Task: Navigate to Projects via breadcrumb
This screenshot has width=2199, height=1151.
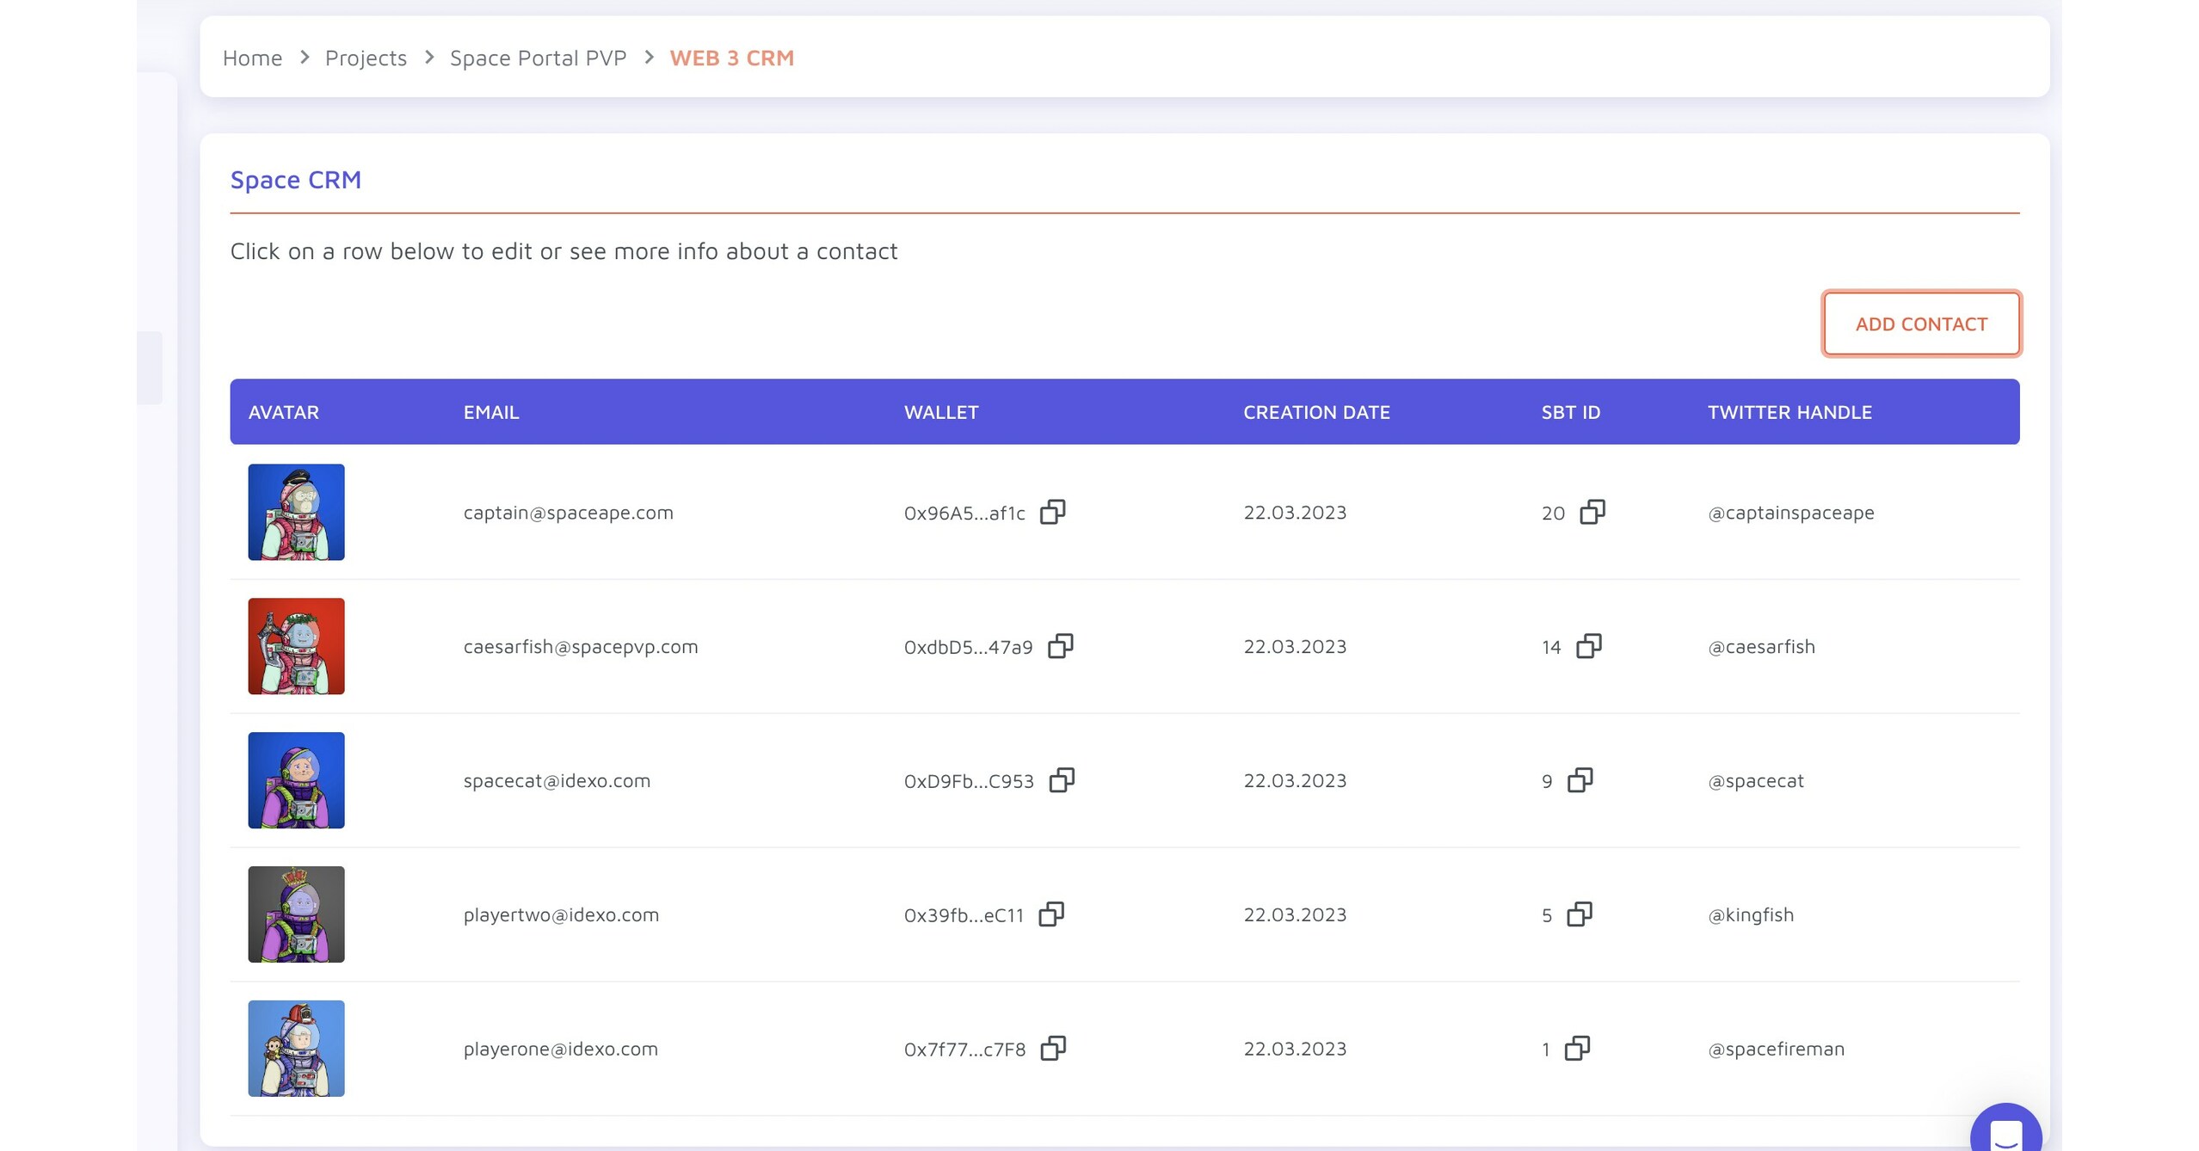Action: [x=366, y=58]
